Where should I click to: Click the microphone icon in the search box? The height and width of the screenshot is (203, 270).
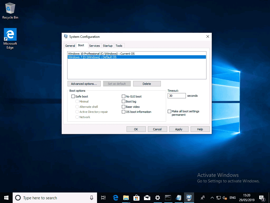pos(91,198)
